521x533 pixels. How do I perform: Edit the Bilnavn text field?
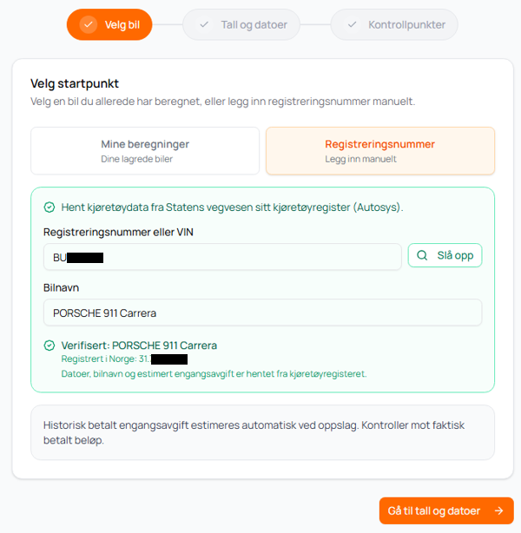262,313
